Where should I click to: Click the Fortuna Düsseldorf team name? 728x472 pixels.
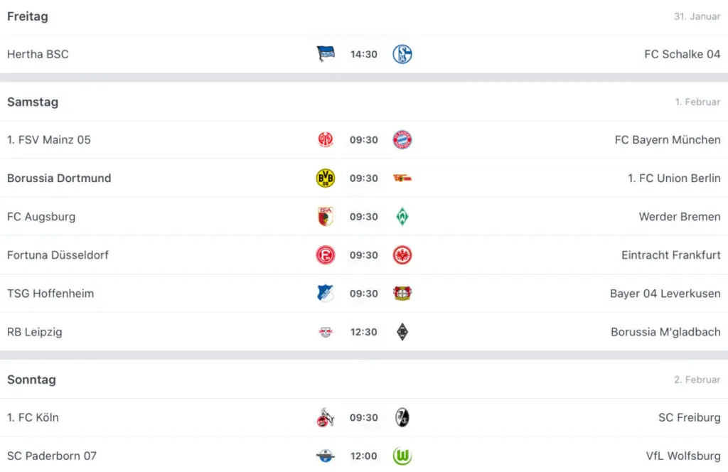coord(58,255)
